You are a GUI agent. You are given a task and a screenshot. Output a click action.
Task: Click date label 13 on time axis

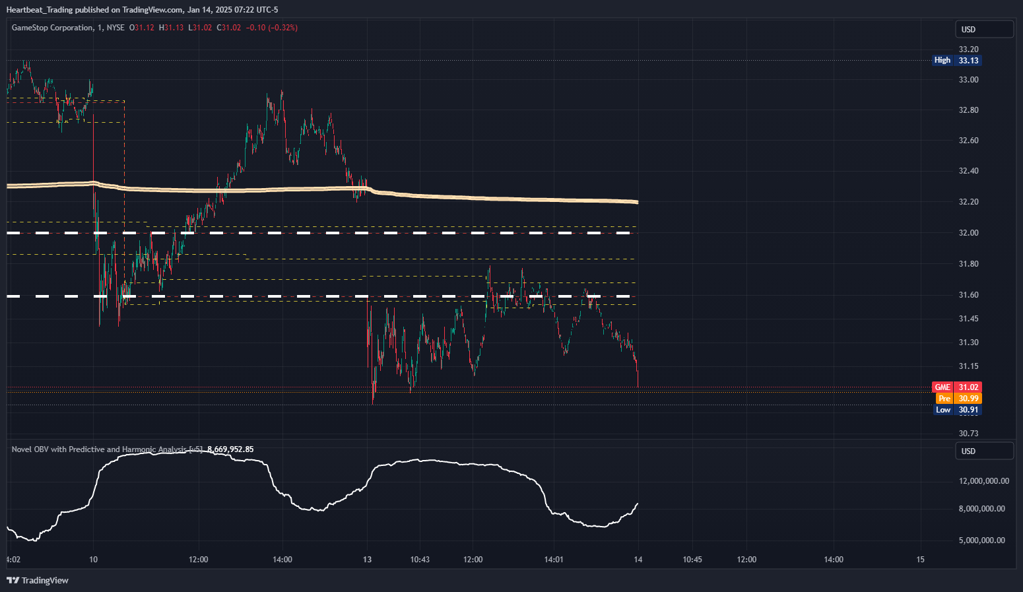click(x=367, y=560)
